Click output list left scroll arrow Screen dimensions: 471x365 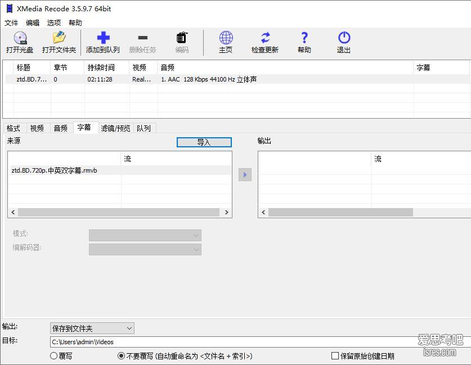[263, 212]
